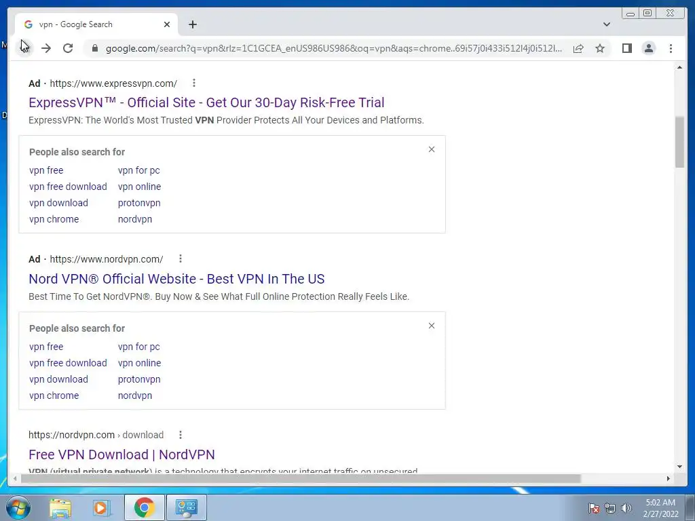View site info via the padlock icon
This screenshot has width=695, height=521.
point(94,48)
